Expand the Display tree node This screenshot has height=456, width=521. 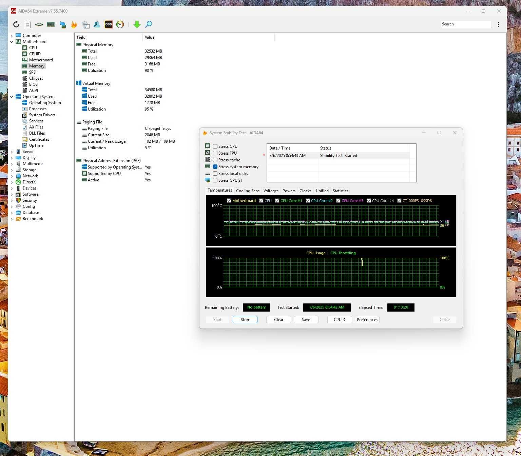tap(12, 158)
